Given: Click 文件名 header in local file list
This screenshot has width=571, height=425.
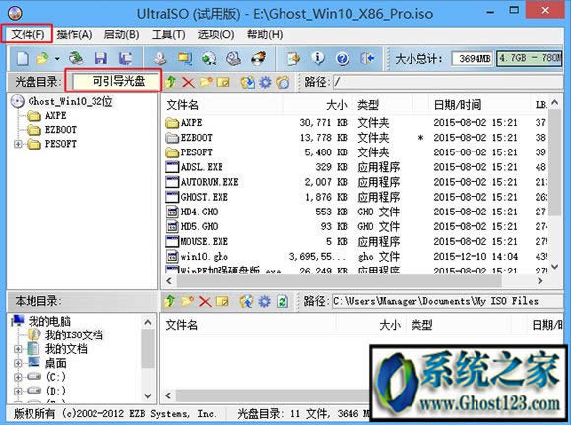Looking at the screenshot, I should pos(249,325).
